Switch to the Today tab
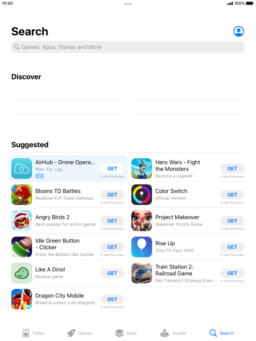256x341 pixels. tap(33, 333)
